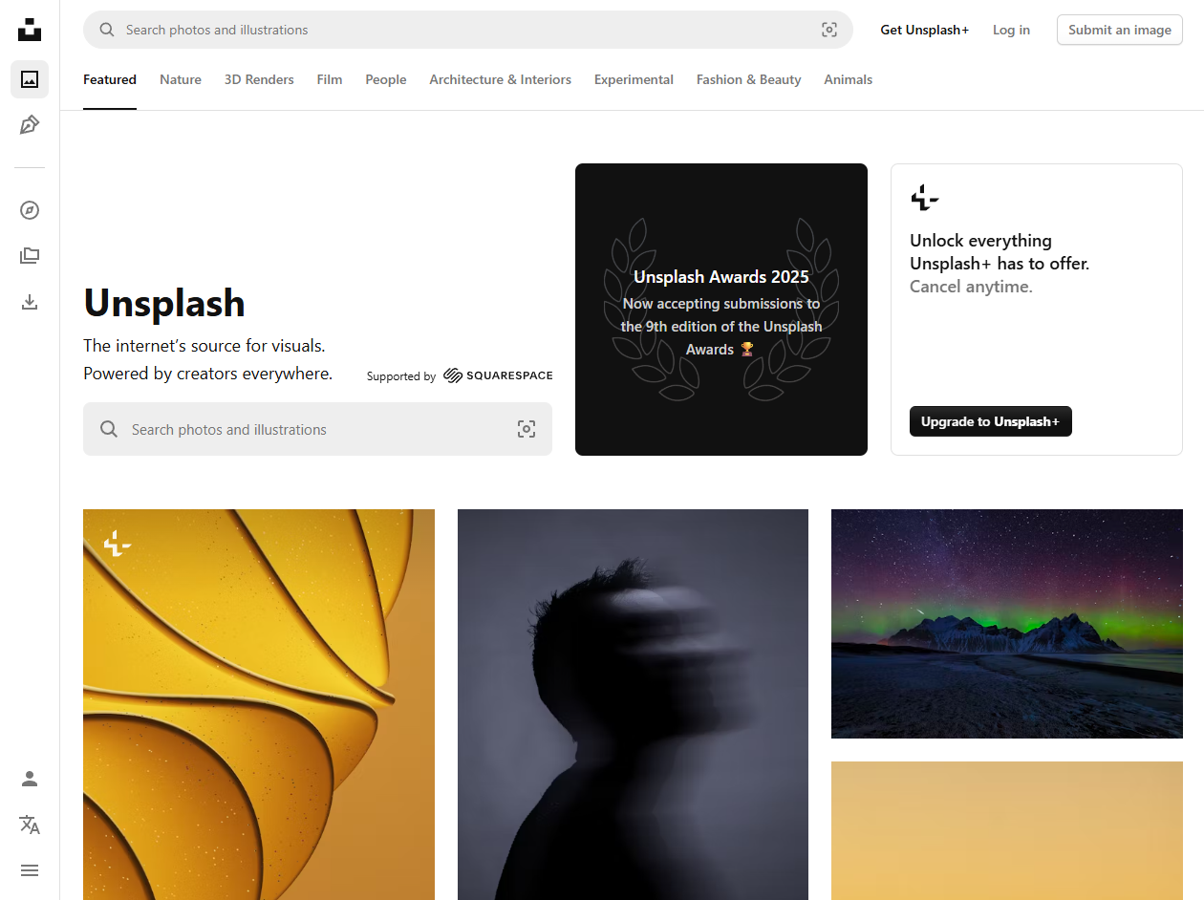Select the Architecture & Interiors tab

pos(500,80)
